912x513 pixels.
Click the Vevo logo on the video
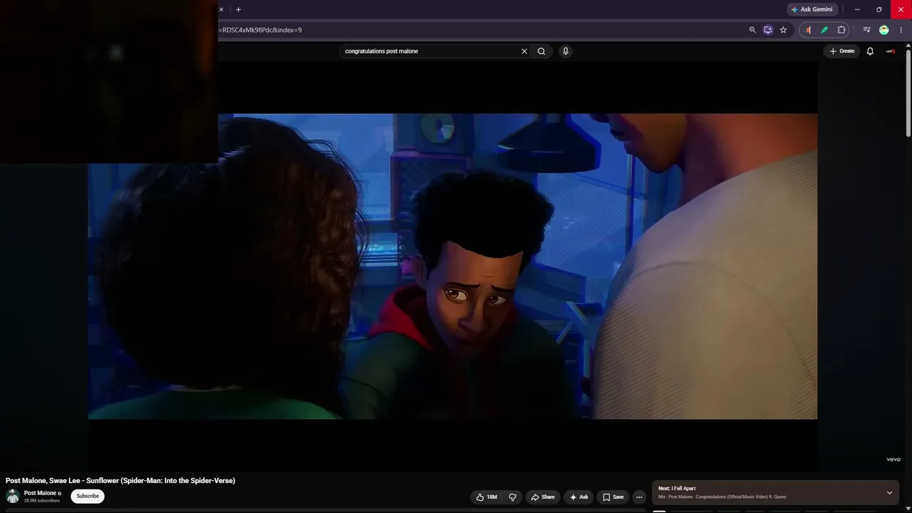point(893,460)
